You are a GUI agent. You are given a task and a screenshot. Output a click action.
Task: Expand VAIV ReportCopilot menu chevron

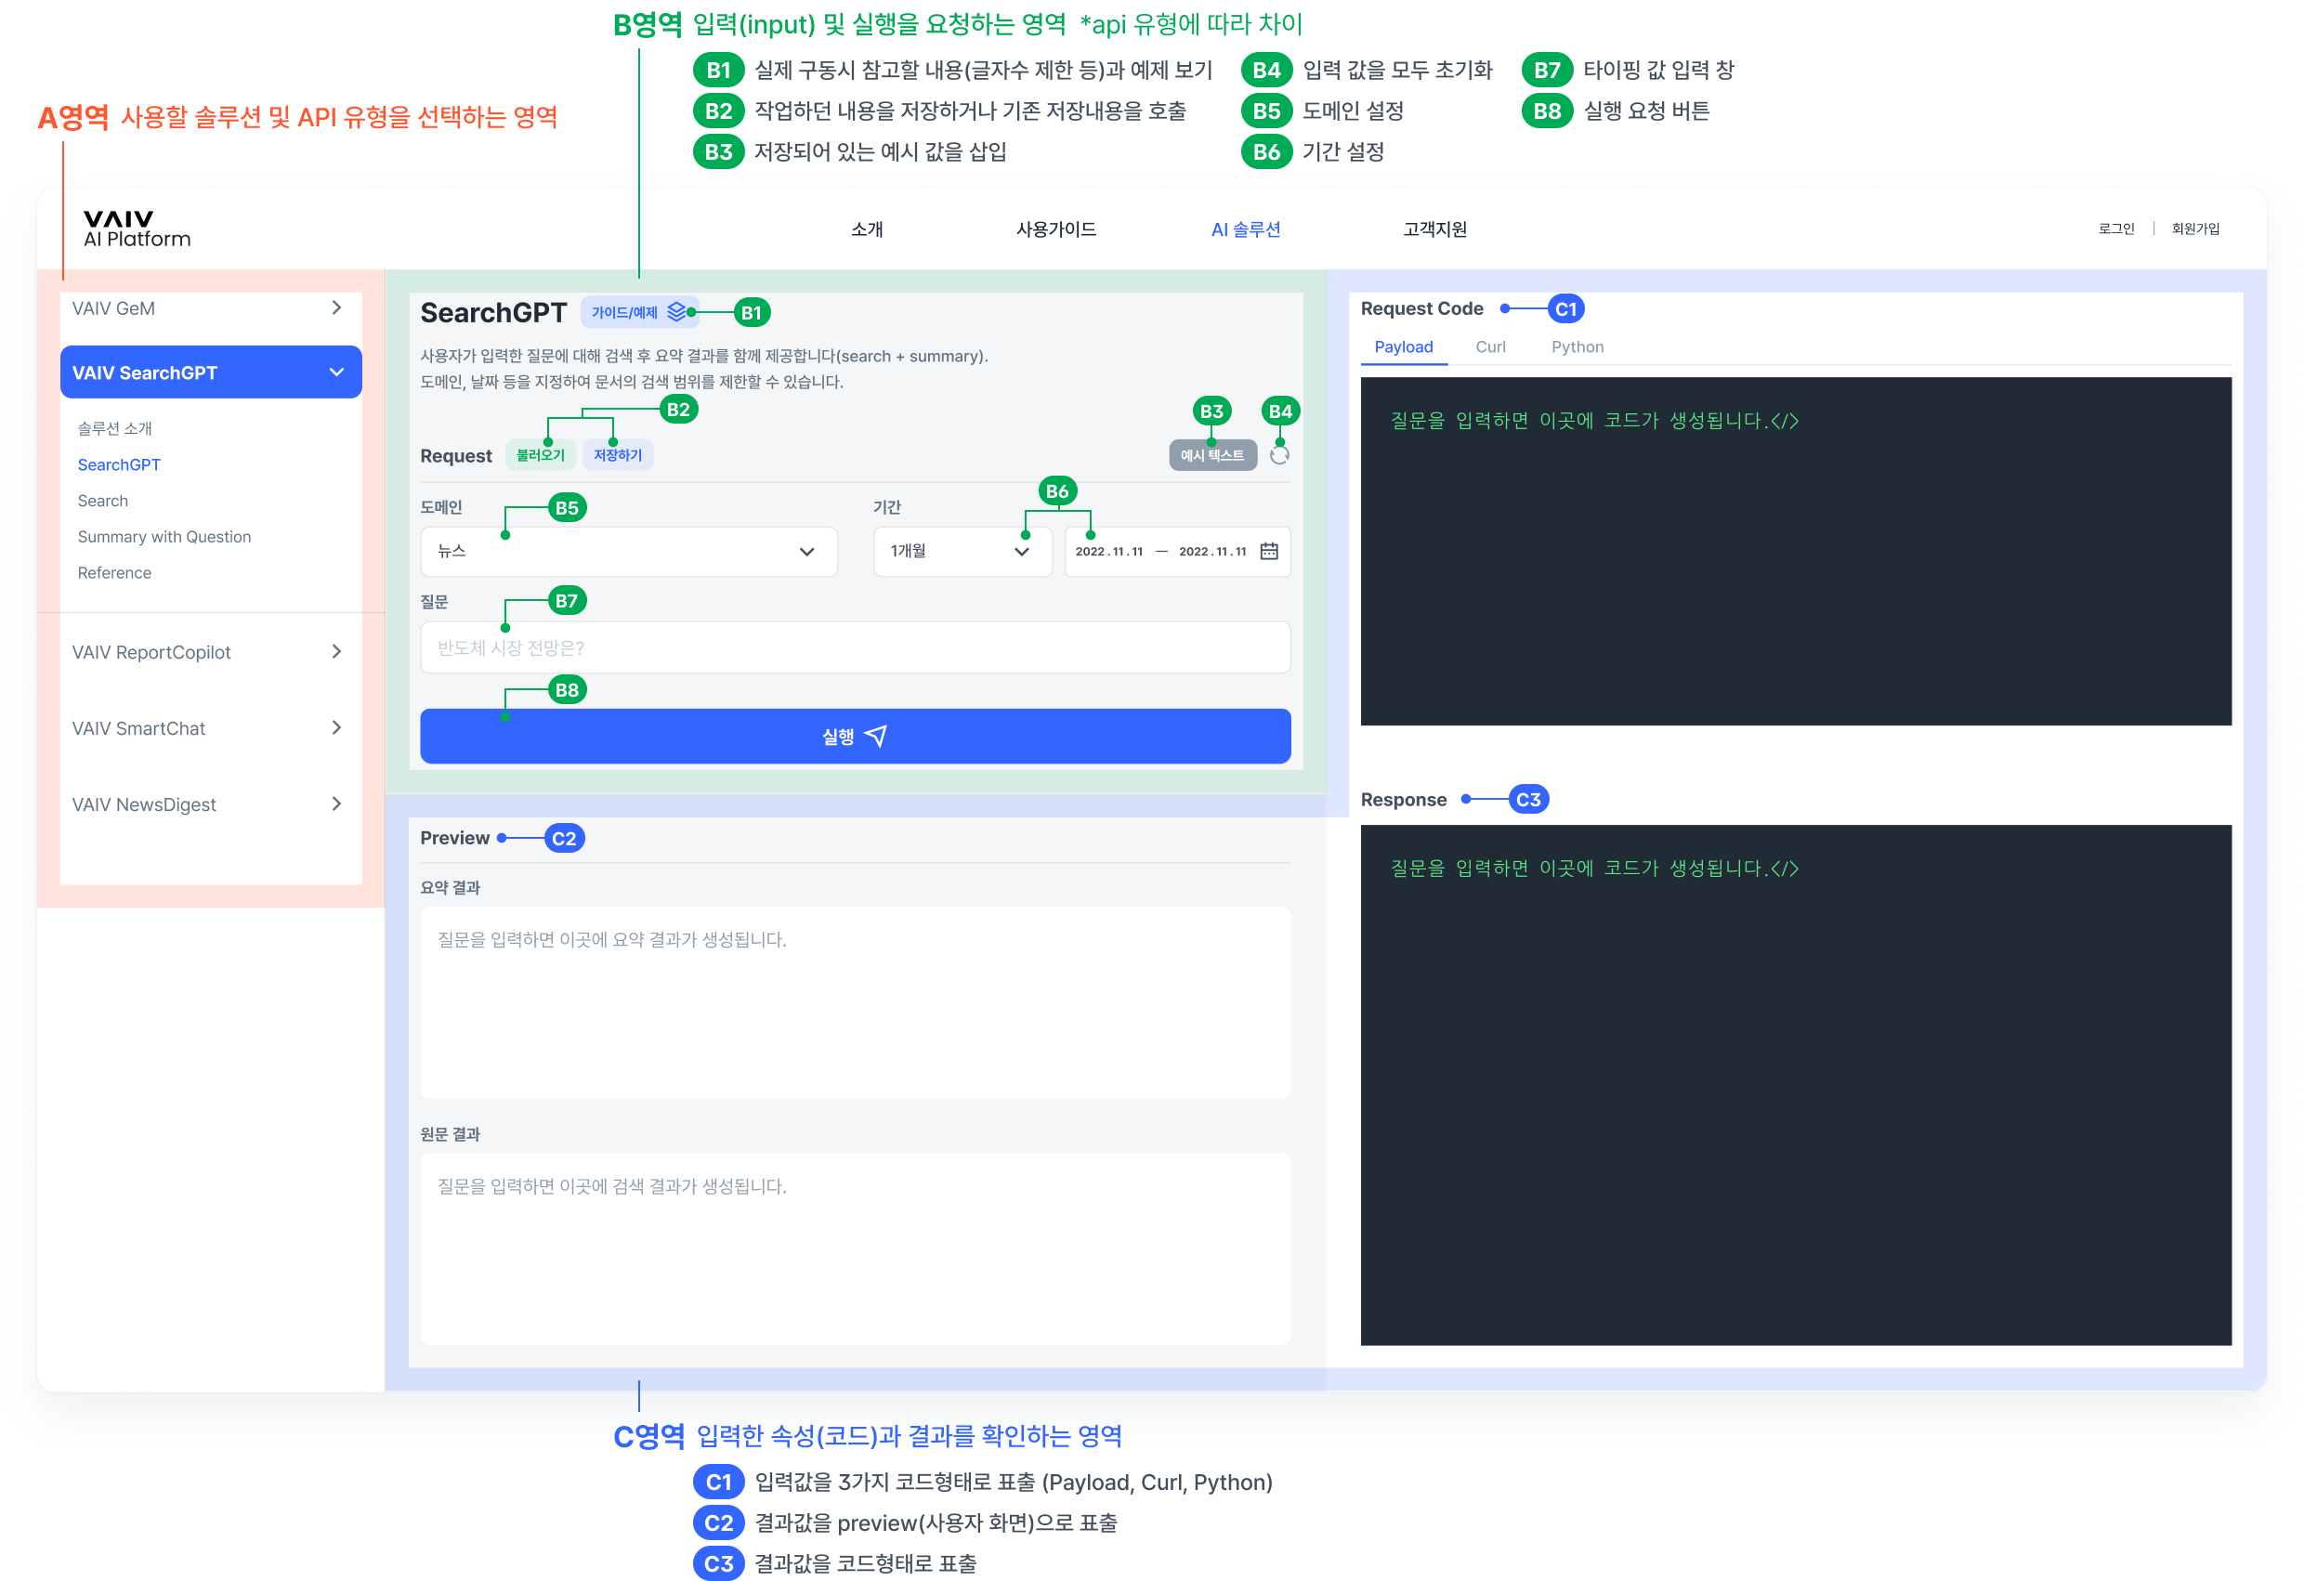coord(336,652)
